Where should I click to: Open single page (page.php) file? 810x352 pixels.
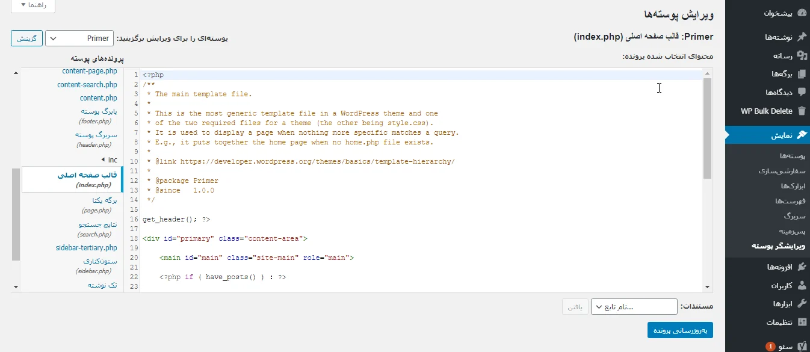99,205
